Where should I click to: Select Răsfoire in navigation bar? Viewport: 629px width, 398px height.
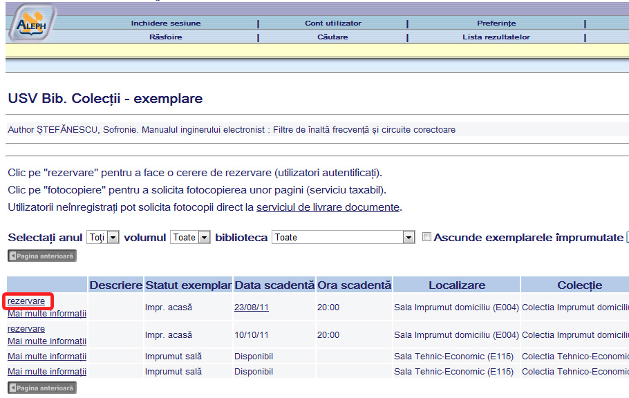point(166,37)
